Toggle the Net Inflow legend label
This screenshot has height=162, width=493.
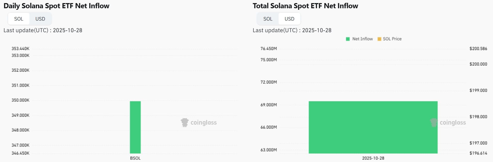tap(362, 39)
